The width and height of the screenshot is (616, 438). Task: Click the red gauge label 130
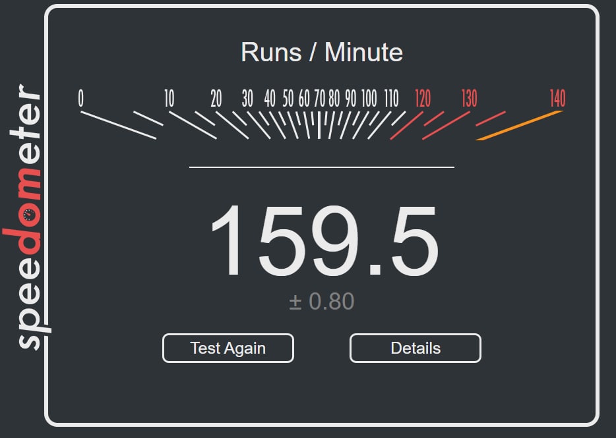(469, 98)
